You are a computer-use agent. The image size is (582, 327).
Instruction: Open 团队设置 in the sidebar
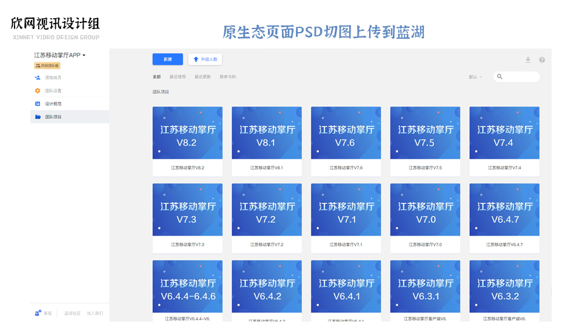coord(53,90)
